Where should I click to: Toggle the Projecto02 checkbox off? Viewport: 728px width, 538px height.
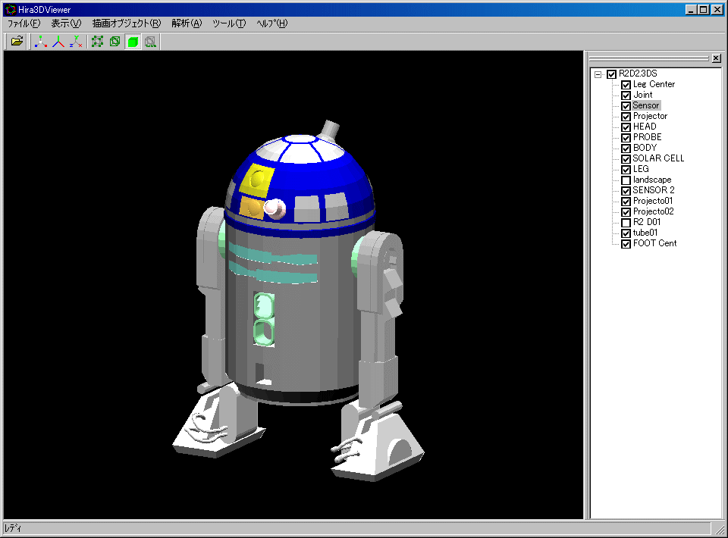pyautogui.click(x=626, y=212)
